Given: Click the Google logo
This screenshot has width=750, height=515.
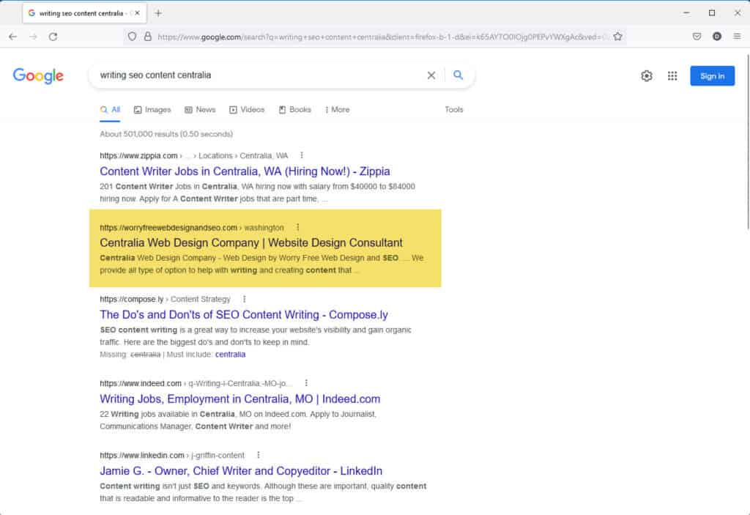Looking at the screenshot, I should pyautogui.click(x=38, y=75).
